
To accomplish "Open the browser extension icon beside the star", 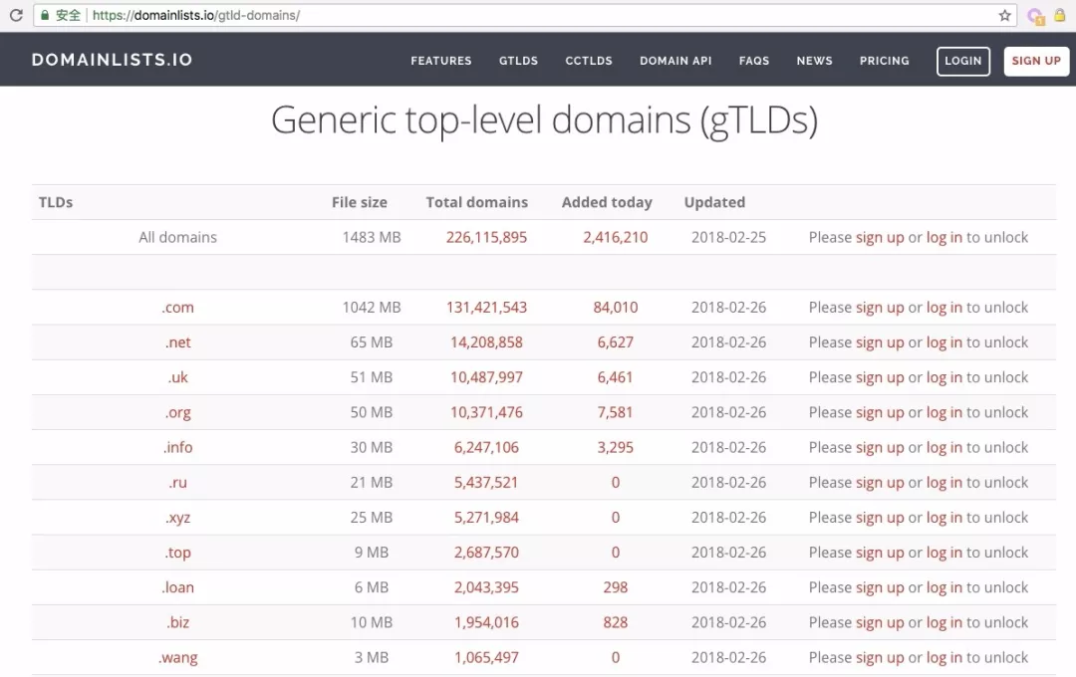I will point(1035,16).
